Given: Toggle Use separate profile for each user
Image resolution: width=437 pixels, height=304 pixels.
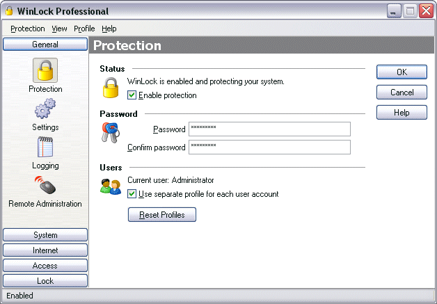Looking at the screenshot, I should point(132,193).
